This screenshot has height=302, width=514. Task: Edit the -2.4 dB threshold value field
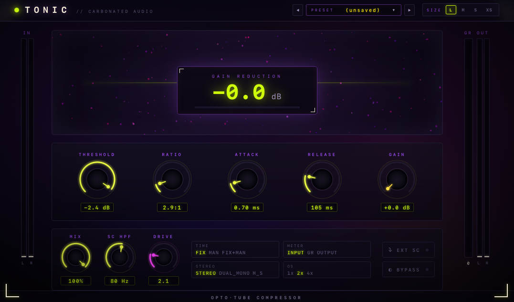(97, 208)
